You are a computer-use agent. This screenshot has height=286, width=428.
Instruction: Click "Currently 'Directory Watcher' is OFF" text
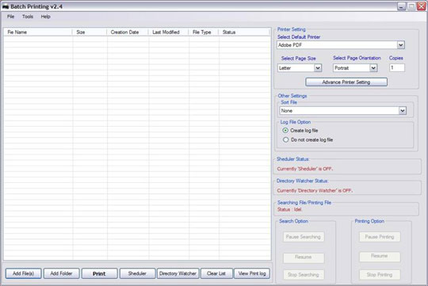[315, 191]
